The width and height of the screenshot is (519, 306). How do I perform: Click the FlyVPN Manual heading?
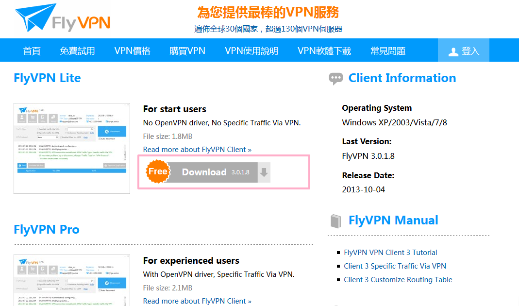click(393, 220)
